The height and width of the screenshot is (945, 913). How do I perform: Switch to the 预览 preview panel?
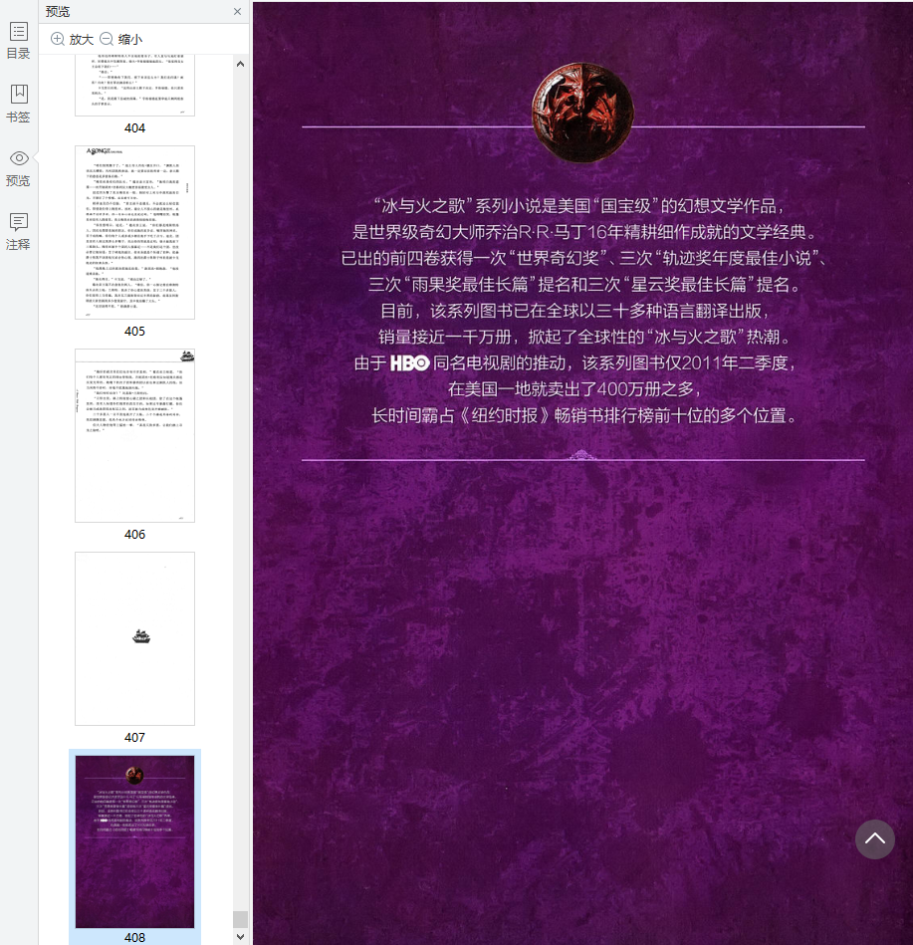(18, 168)
